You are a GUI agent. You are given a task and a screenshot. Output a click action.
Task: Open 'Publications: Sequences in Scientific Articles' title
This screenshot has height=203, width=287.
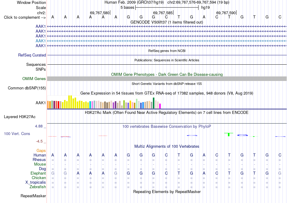(x=167, y=60)
